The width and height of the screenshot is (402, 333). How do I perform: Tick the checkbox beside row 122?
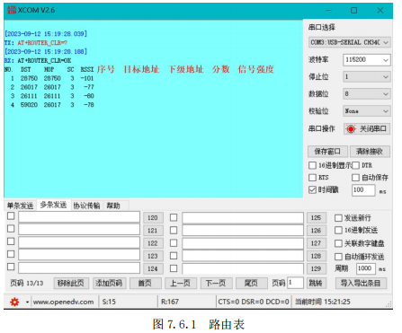(x=11, y=241)
